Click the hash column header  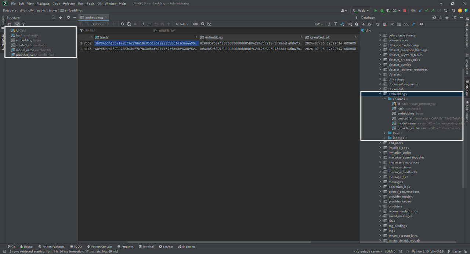pyautogui.click(x=146, y=37)
